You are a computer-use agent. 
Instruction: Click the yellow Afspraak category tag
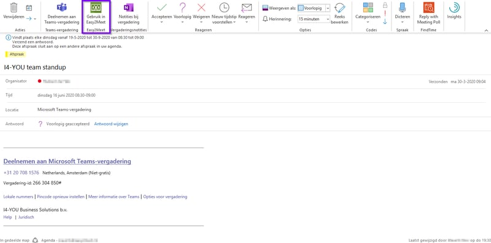[x=15, y=54]
